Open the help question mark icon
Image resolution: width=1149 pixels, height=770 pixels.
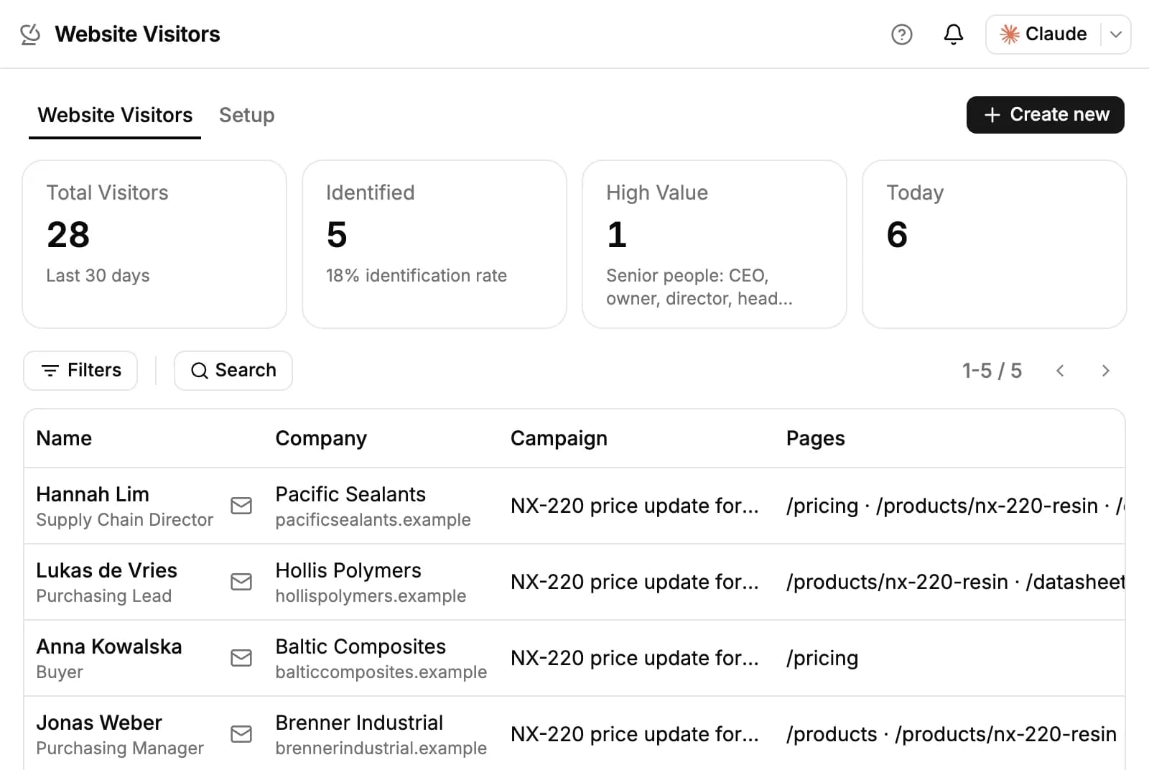click(901, 34)
